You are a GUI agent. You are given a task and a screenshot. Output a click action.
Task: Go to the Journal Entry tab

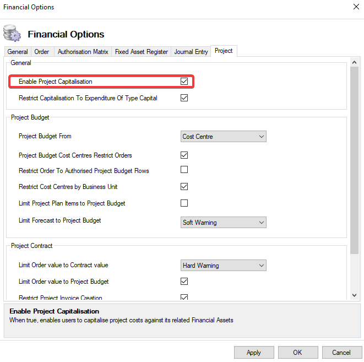pos(191,52)
